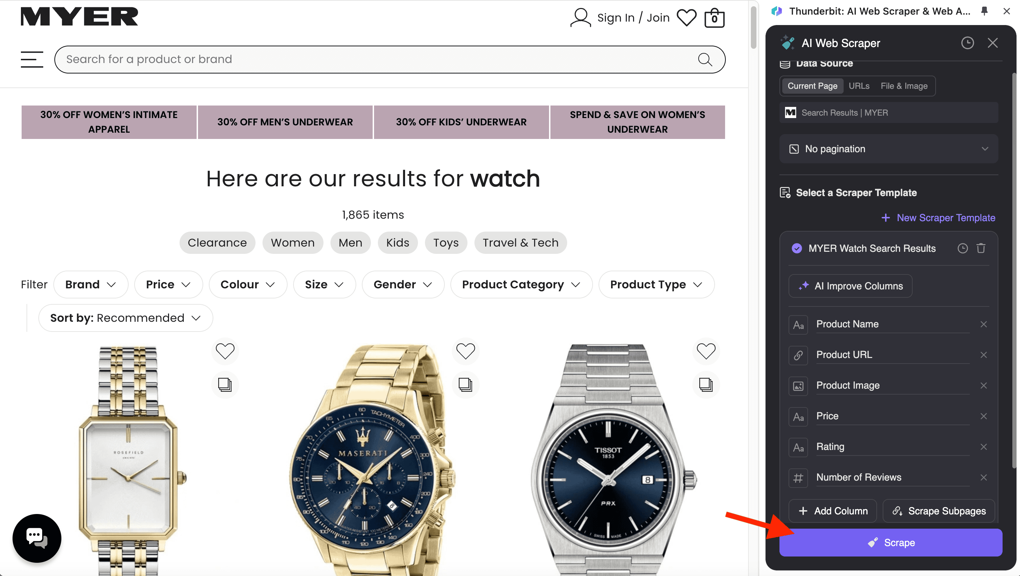This screenshot has height=576, width=1020.
Task: Open the template schedule clock icon
Action: 962,248
